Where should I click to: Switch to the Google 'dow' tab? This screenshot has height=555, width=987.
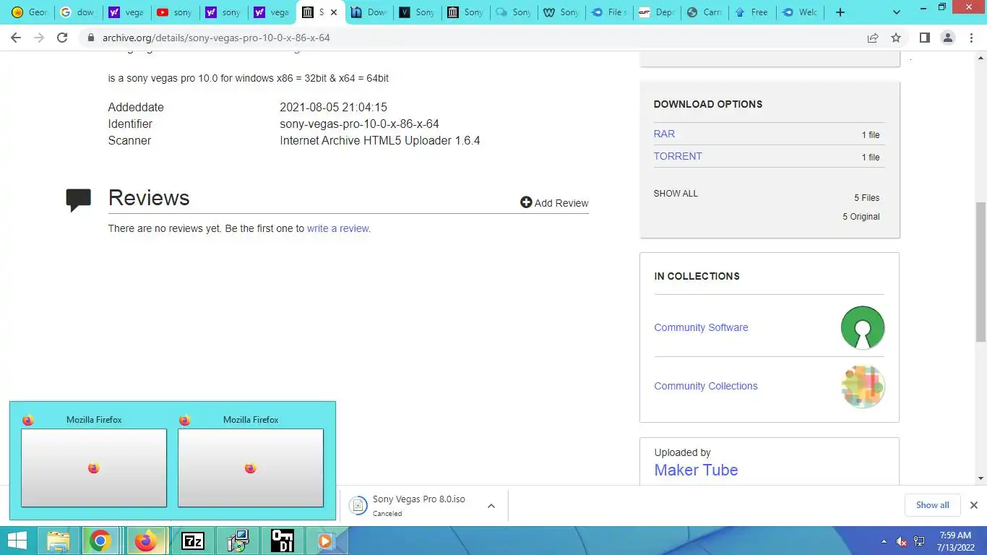[x=77, y=12]
